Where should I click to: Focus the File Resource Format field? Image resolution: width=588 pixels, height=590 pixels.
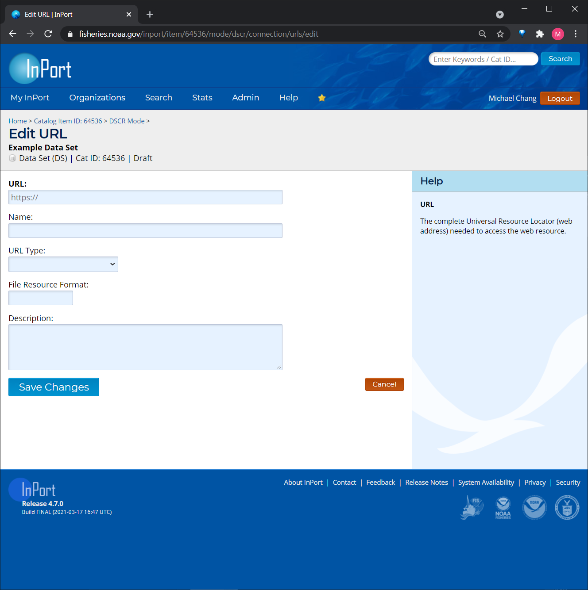[41, 298]
